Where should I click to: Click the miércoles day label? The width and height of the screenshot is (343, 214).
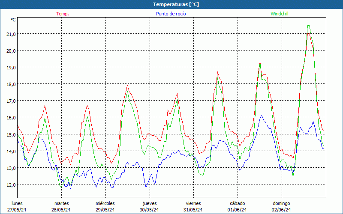[105, 203]
